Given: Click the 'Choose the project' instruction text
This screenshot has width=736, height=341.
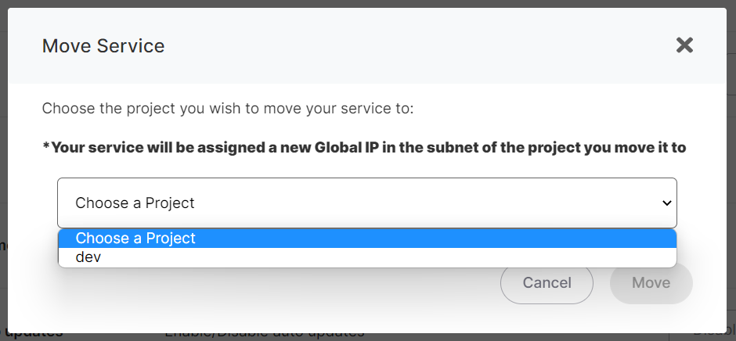Looking at the screenshot, I should 227,108.
